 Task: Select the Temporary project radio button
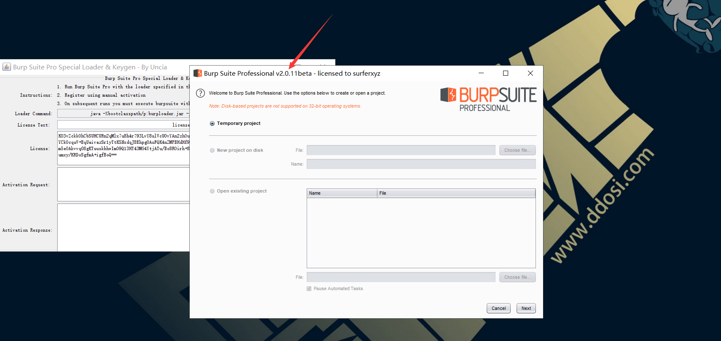point(212,124)
